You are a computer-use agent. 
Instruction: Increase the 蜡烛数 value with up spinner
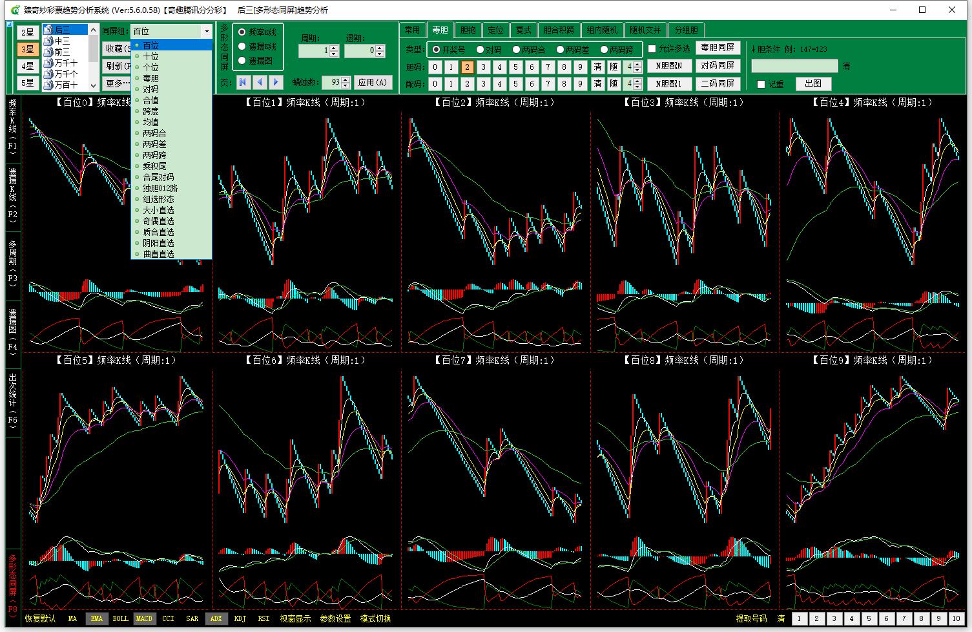[346, 79]
